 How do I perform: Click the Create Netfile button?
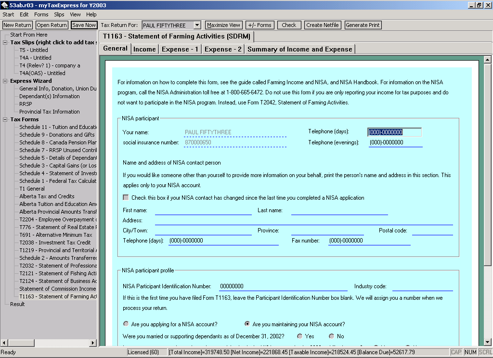(323, 25)
